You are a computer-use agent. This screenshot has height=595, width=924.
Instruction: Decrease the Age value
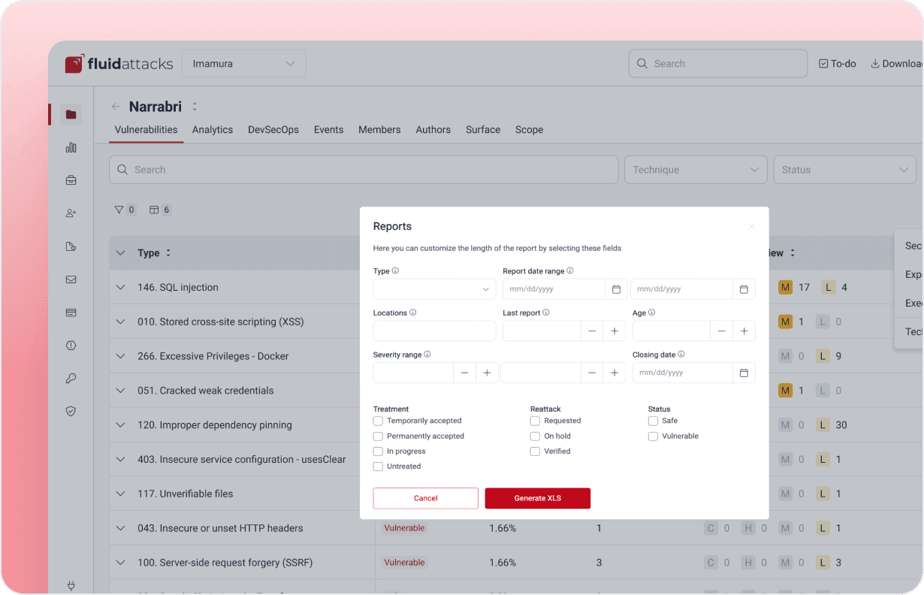(x=721, y=331)
